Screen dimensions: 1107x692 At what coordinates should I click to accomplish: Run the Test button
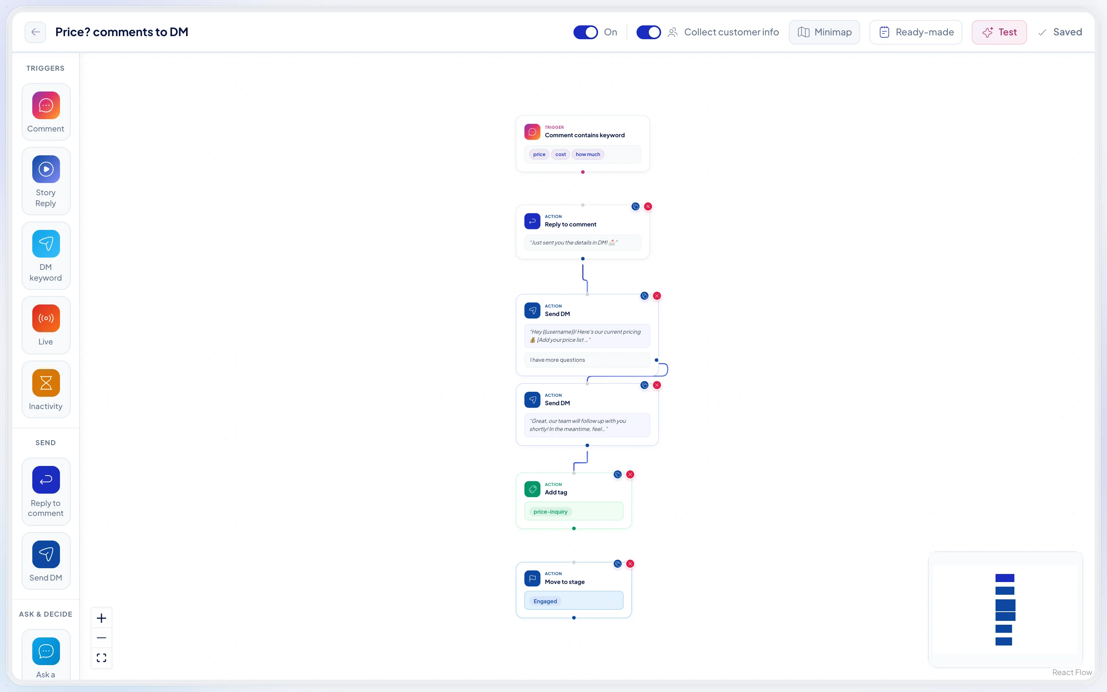coord(999,32)
